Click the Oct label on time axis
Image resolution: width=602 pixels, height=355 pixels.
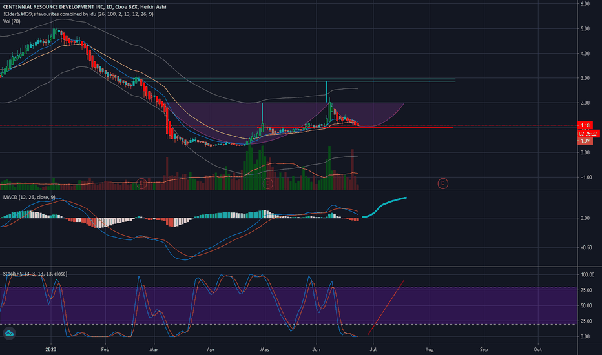pos(537,349)
